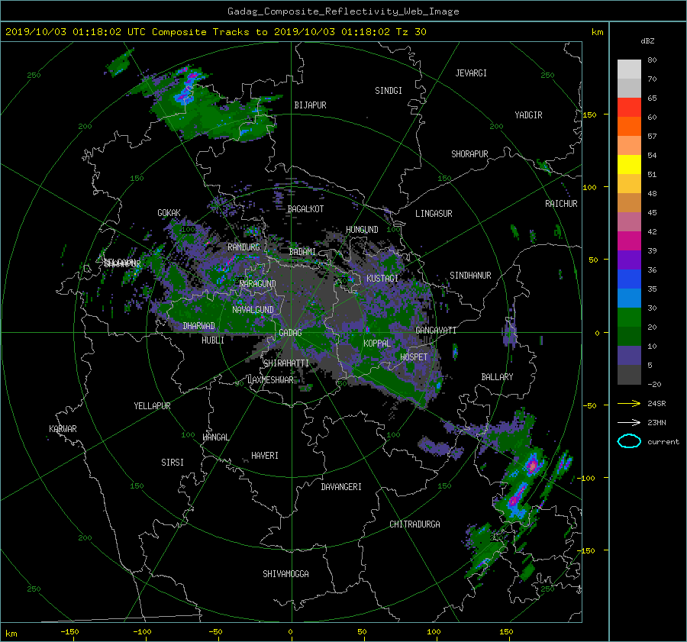
Task: Click the YADGIR city label
Action: pyautogui.click(x=528, y=115)
